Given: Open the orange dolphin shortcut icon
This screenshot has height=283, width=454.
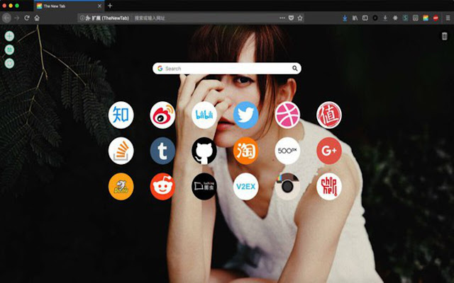Looking at the screenshot, I should pyautogui.click(x=121, y=187).
